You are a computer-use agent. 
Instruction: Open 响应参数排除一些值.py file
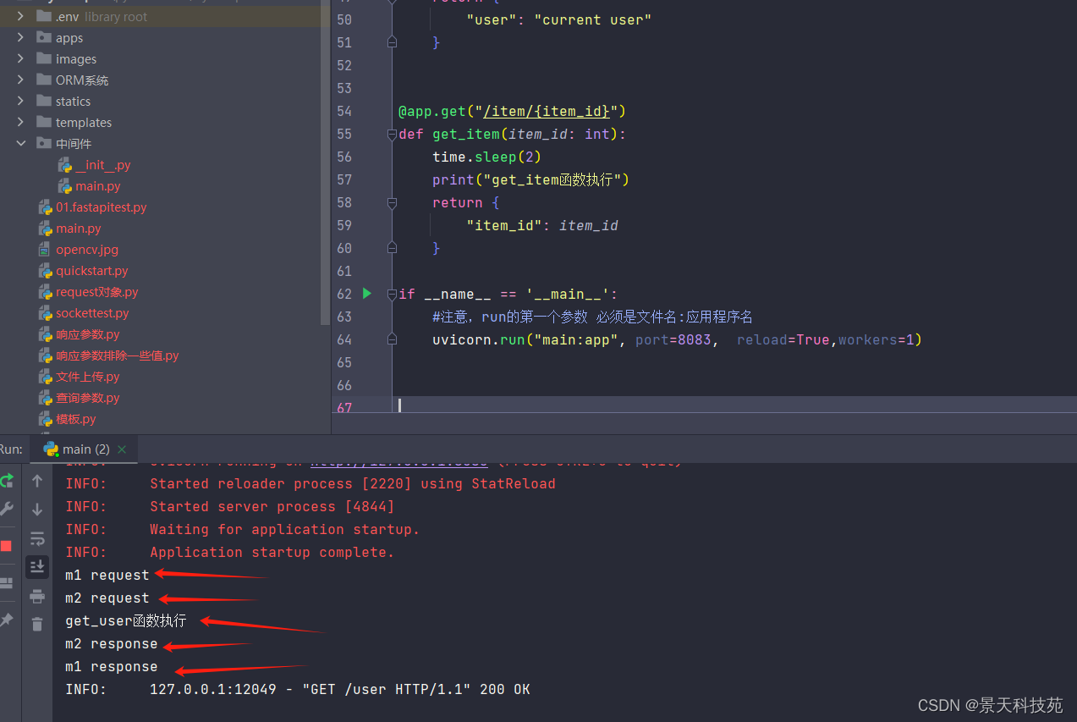tap(118, 355)
